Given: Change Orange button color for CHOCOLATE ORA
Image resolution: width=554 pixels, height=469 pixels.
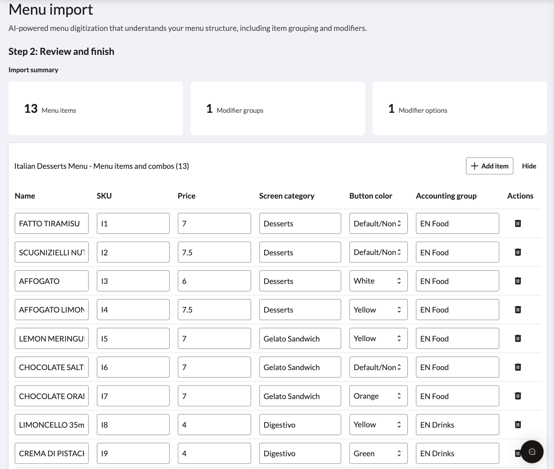Looking at the screenshot, I should click(x=378, y=396).
